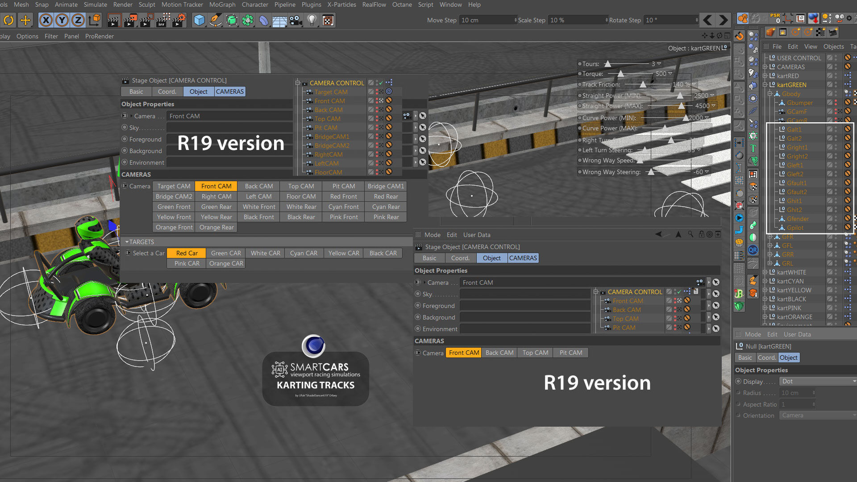Viewport: 857px width, 482px height.
Task: Select the Spline Pen tool
Action: [x=216, y=20]
